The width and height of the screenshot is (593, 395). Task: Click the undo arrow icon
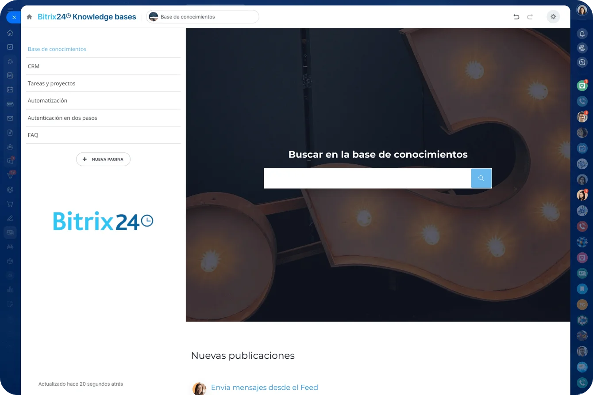pos(516,17)
